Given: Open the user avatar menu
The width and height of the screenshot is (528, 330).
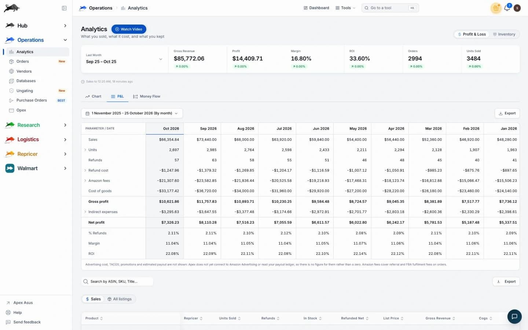Looking at the screenshot, I should tap(517, 8).
